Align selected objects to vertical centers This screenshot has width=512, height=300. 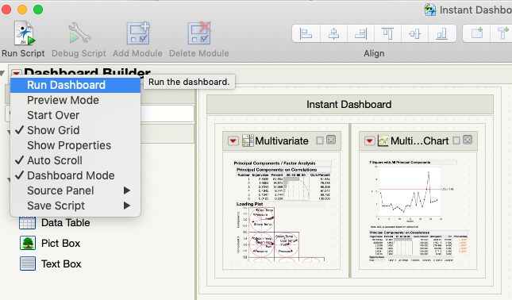(414, 33)
